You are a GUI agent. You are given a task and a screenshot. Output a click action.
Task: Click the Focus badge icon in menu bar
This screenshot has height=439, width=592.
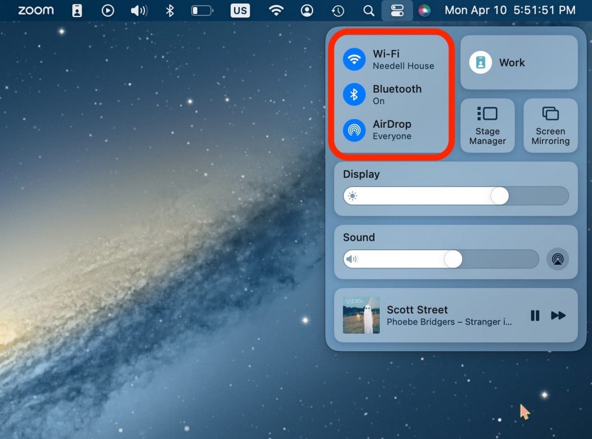click(x=77, y=11)
